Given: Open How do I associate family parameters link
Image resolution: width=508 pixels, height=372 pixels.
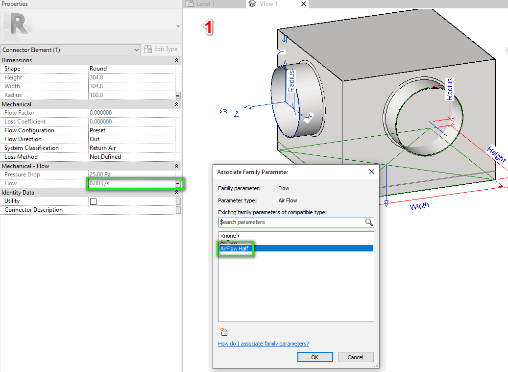Looking at the screenshot, I should coord(264,344).
